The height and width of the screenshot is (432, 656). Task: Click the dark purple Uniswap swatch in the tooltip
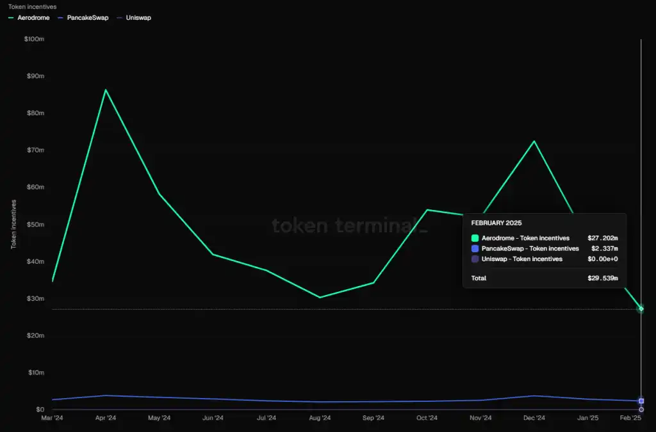point(475,259)
